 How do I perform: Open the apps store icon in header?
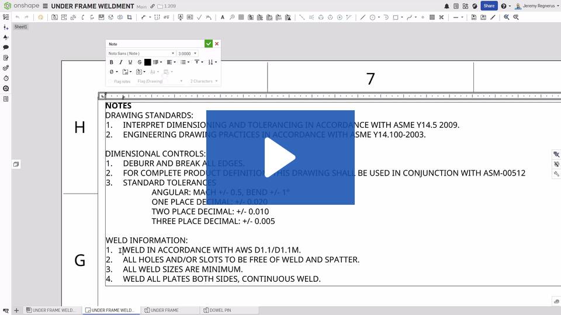[465, 6]
